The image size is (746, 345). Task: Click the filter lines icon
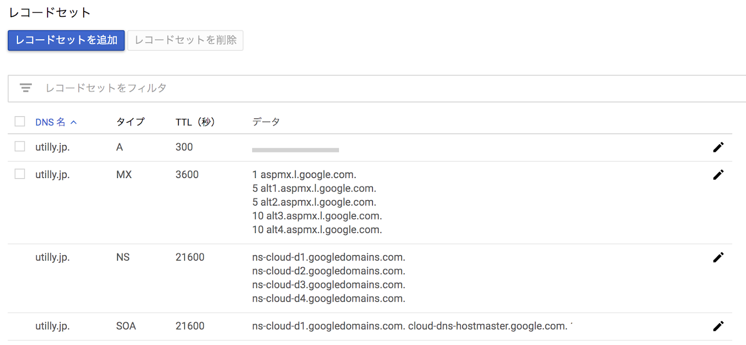(26, 88)
